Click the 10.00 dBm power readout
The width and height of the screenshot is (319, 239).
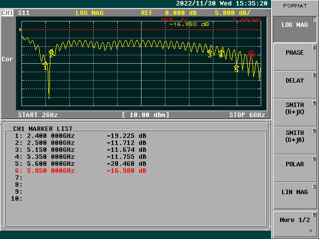(x=146, y=115)
